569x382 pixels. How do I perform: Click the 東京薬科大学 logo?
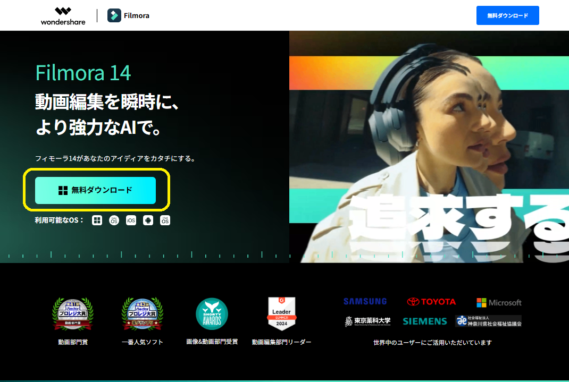pos(367,321)
